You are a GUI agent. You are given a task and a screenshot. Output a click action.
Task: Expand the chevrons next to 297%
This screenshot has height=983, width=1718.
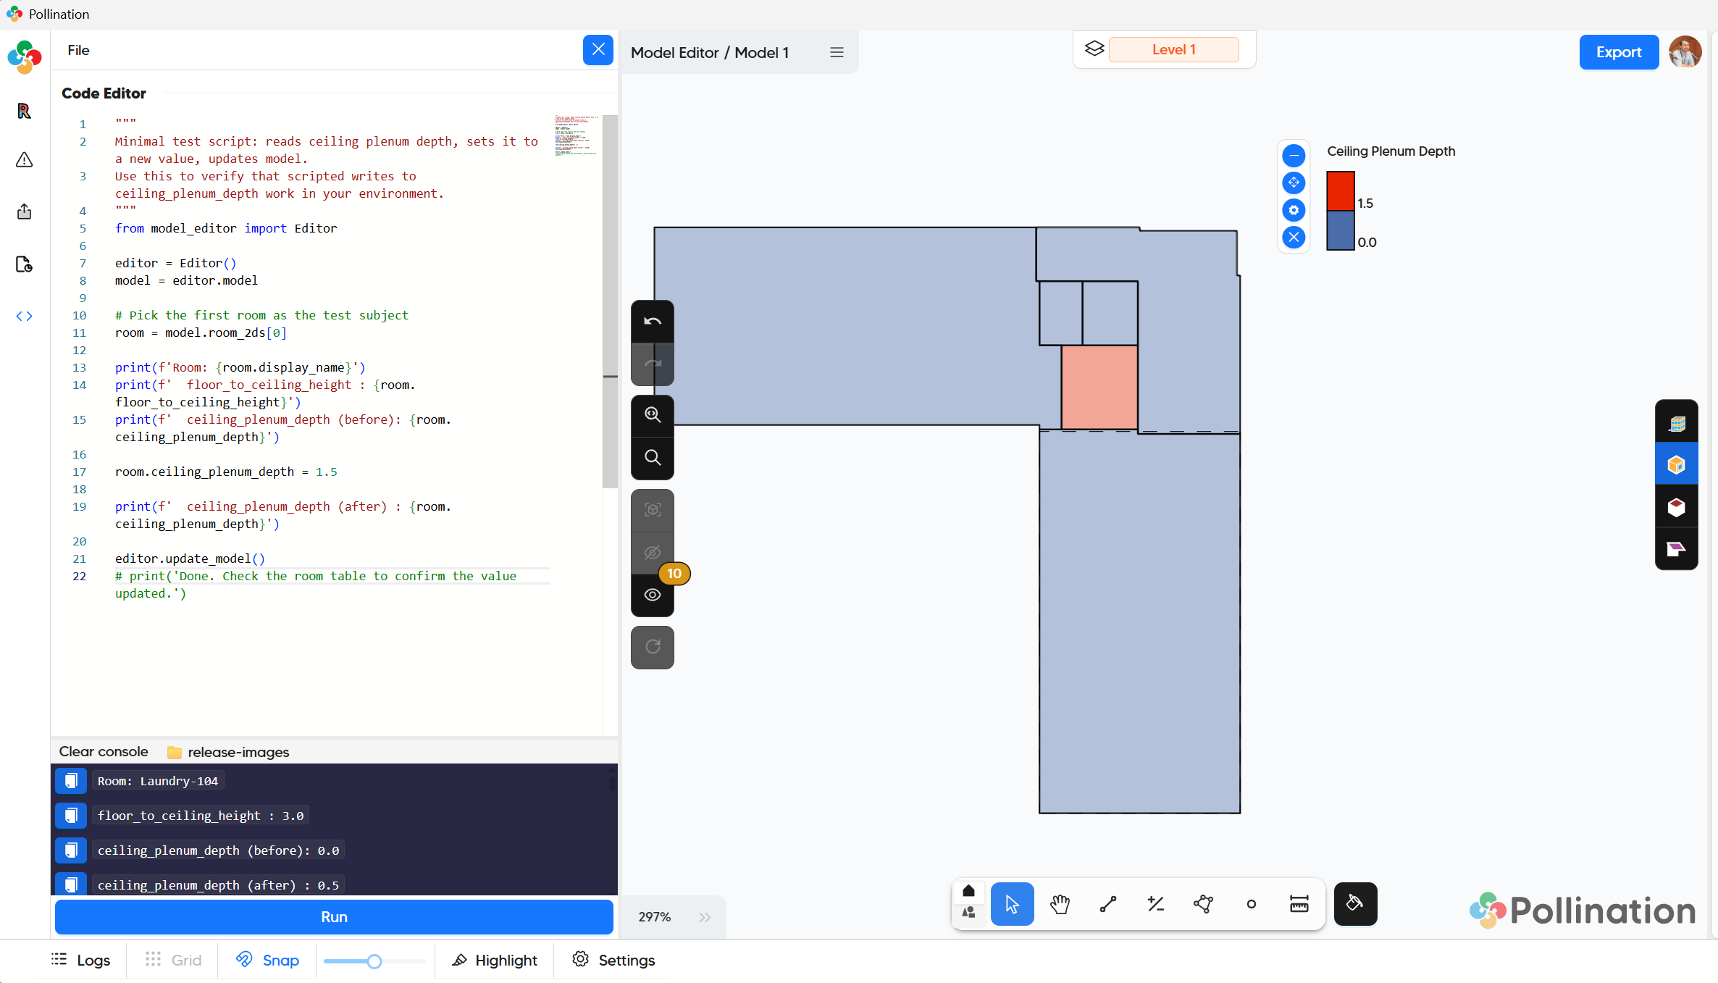(705, 917)
